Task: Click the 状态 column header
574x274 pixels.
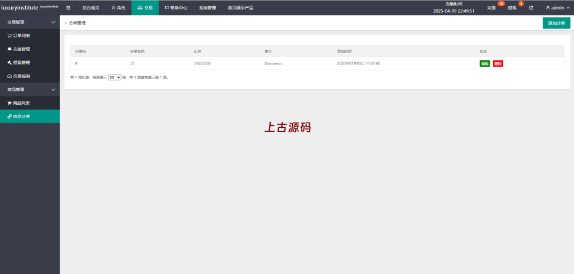Action: (x=484, y=51)
